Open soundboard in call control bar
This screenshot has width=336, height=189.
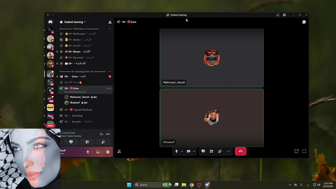220,151
